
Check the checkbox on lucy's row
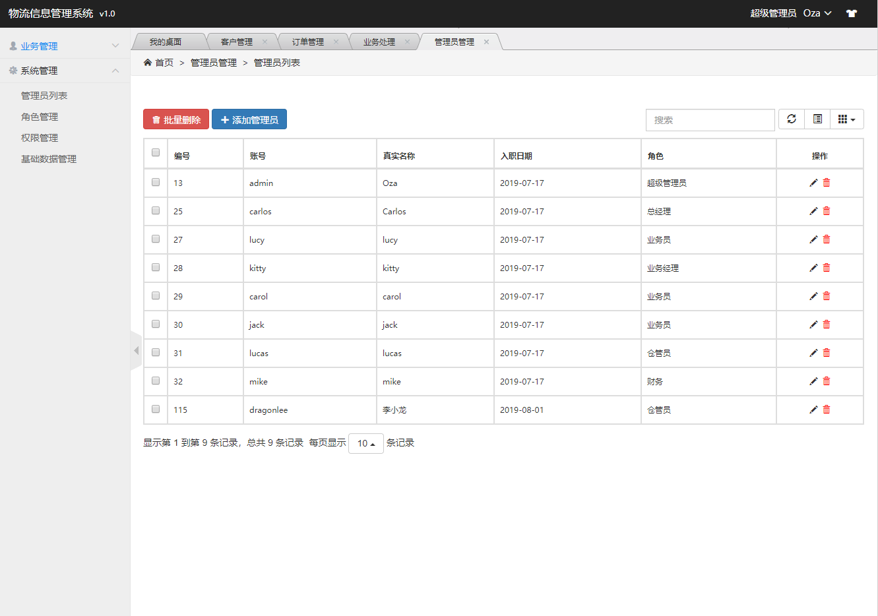(x=155, y=239)
